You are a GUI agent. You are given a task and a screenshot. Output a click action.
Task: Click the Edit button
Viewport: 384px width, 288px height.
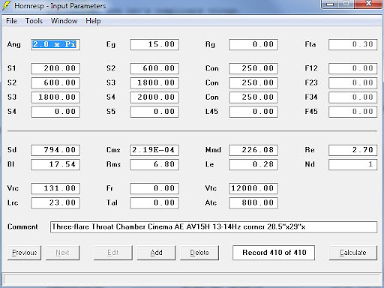[113, 253]
